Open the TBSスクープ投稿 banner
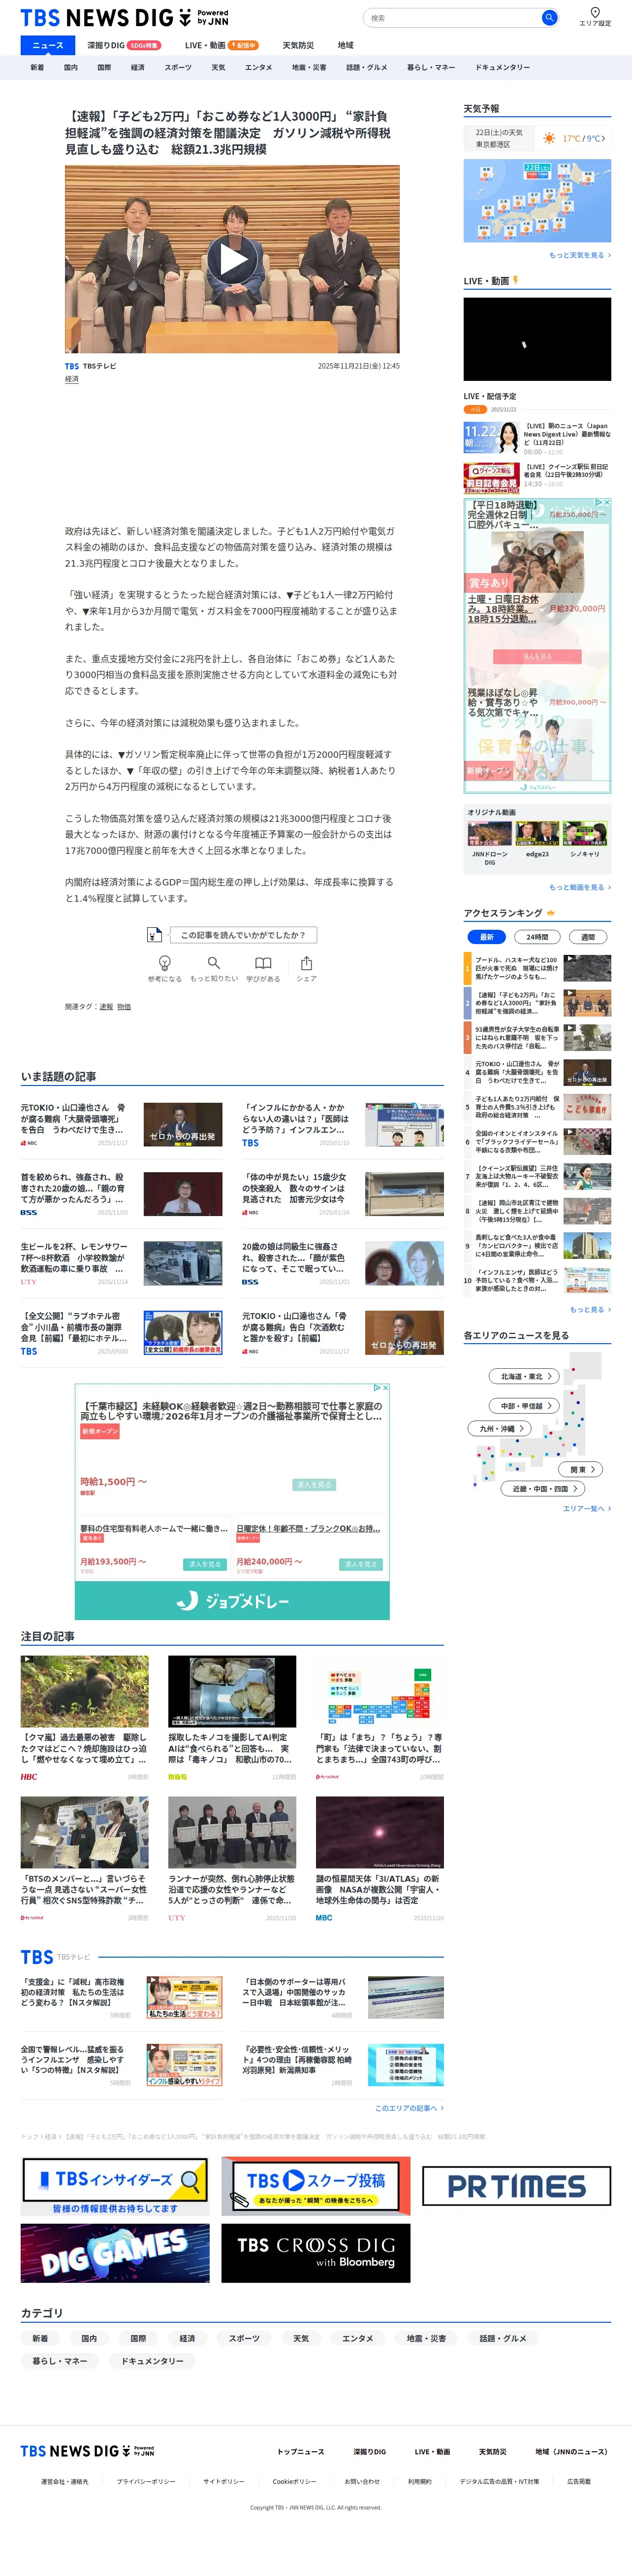 click(x=316, y=2186)
